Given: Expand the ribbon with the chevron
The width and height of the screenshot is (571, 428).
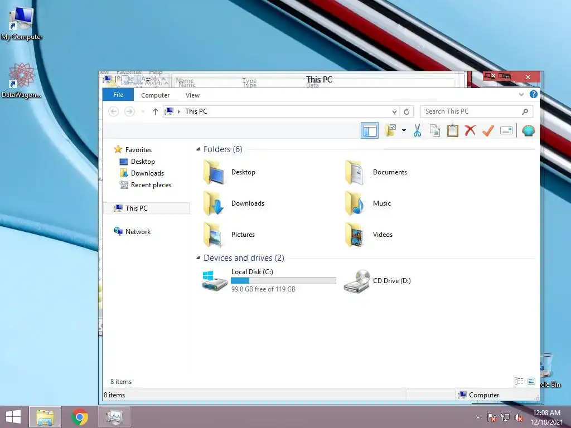Looking at the screenshot, I should 521,95.
